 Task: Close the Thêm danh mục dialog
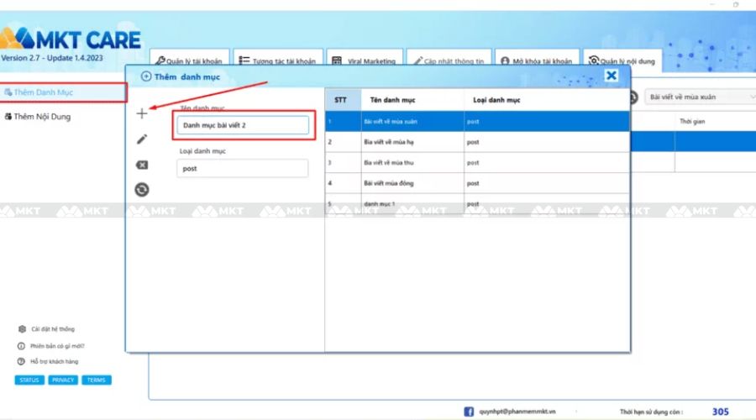click(x=612, y=76)
